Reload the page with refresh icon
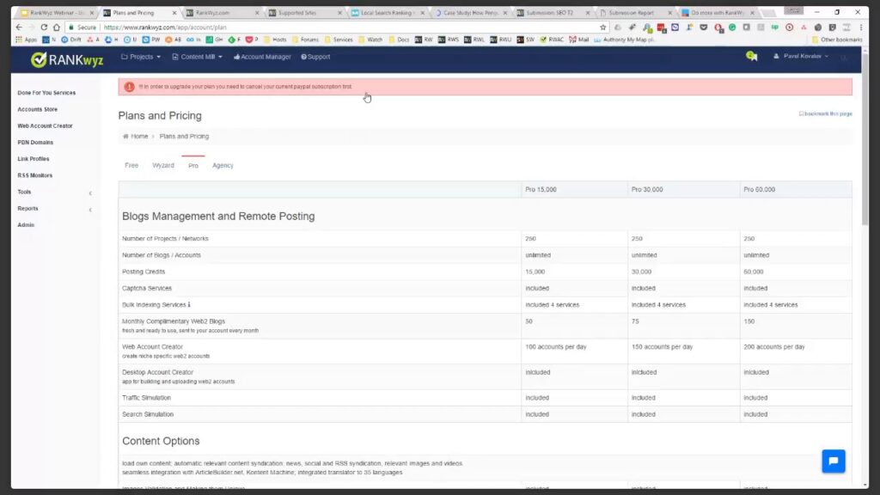 click(44, 27)
